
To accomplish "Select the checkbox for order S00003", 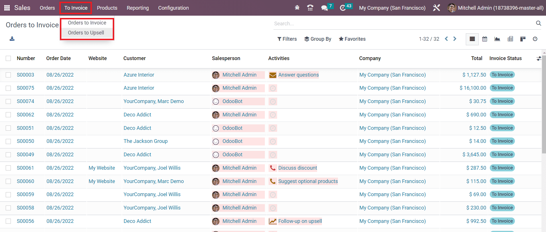I will click(x=8, y=75).
